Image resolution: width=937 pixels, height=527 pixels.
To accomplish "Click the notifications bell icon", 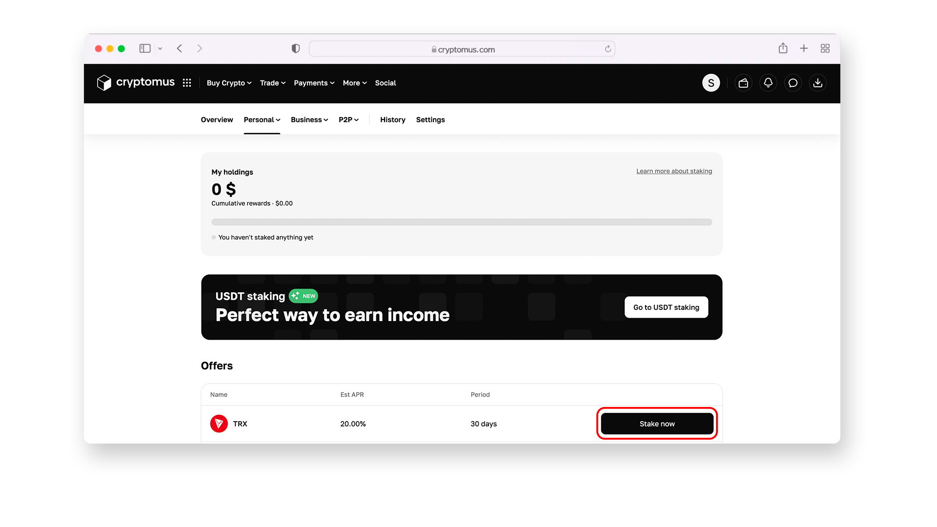I will click(x=768, y=82).
